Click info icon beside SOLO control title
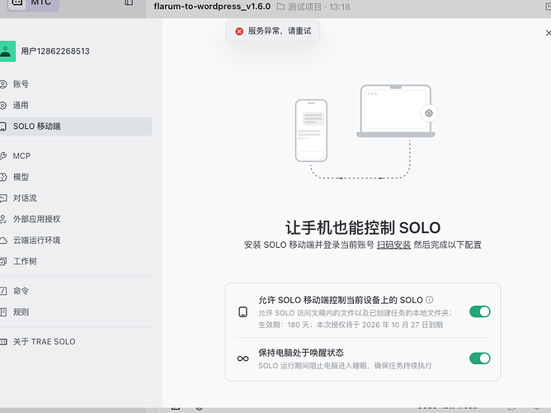This screenshot has width=551, height=413. (430, 300)
